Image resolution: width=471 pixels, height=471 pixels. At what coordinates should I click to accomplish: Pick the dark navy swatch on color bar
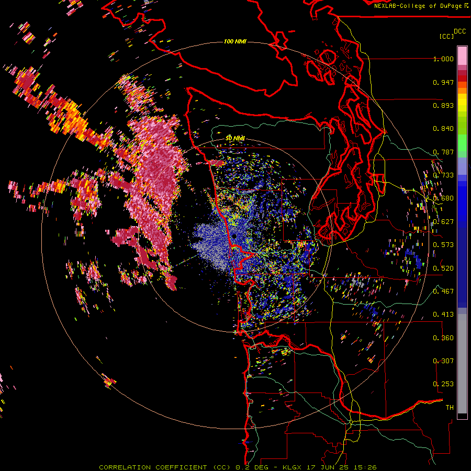tap(462, 267)
